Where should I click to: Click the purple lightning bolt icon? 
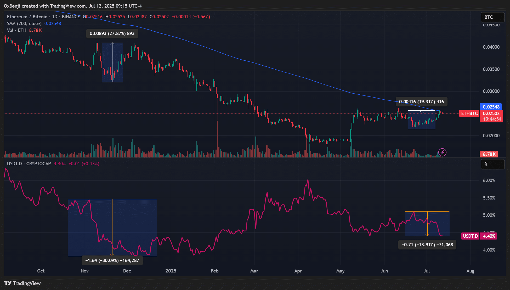[442, 152]
